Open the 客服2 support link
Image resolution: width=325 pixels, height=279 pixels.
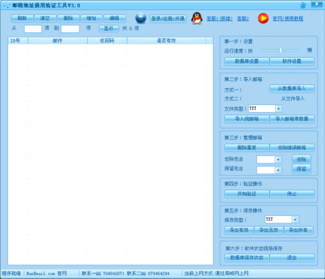click(243, 19)
